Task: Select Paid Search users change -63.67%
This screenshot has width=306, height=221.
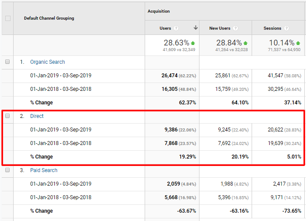Action: point(186,211)
